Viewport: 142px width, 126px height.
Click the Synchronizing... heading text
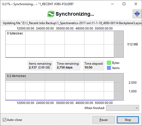point(75,14)
